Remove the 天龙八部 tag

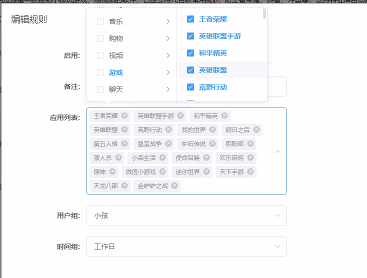pyautogui.click(x=124, y=185)
